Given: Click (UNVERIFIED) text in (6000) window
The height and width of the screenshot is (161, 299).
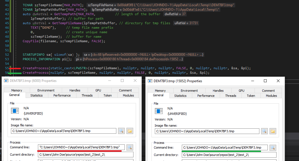Looking at the screenshot, I should [33, 113].
